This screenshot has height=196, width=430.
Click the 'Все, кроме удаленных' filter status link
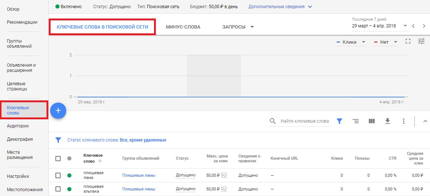(x=143, y=140)
